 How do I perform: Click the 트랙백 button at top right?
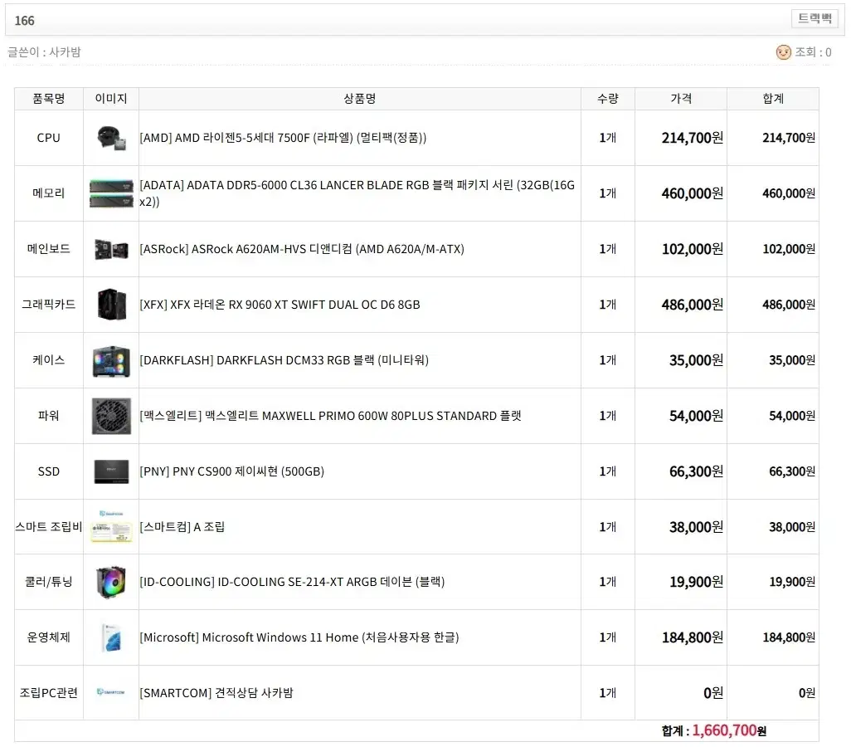[x=814, y=18]
